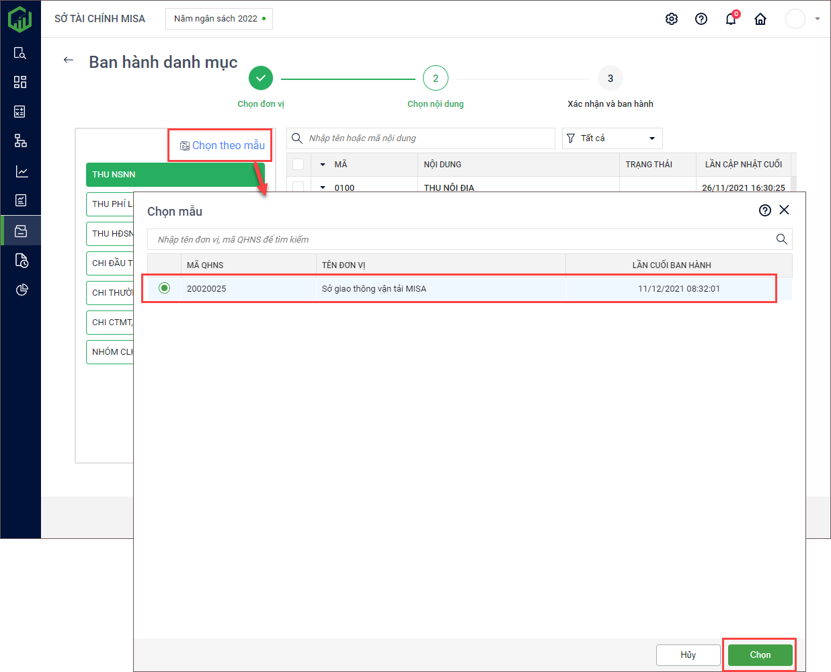Click the back arrow beside Ban hành danh mục
Screen dimensions: 831x672
[x=68, y=60]
